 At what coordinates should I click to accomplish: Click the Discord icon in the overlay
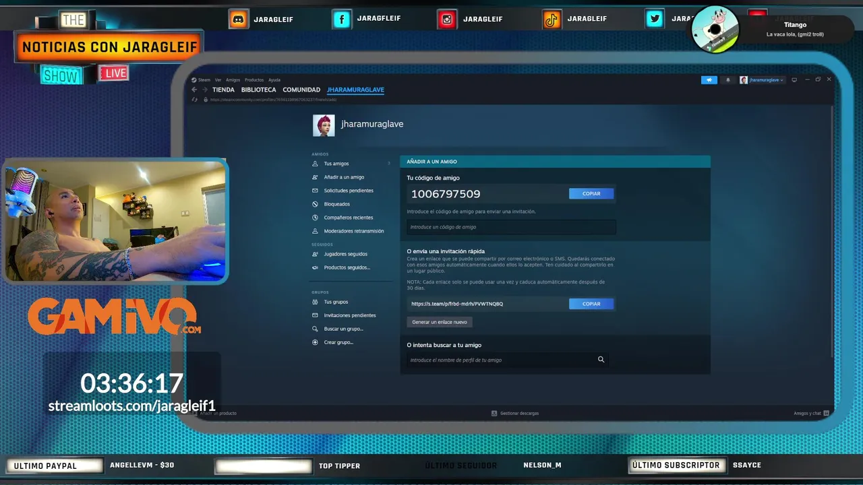[238, 20]
